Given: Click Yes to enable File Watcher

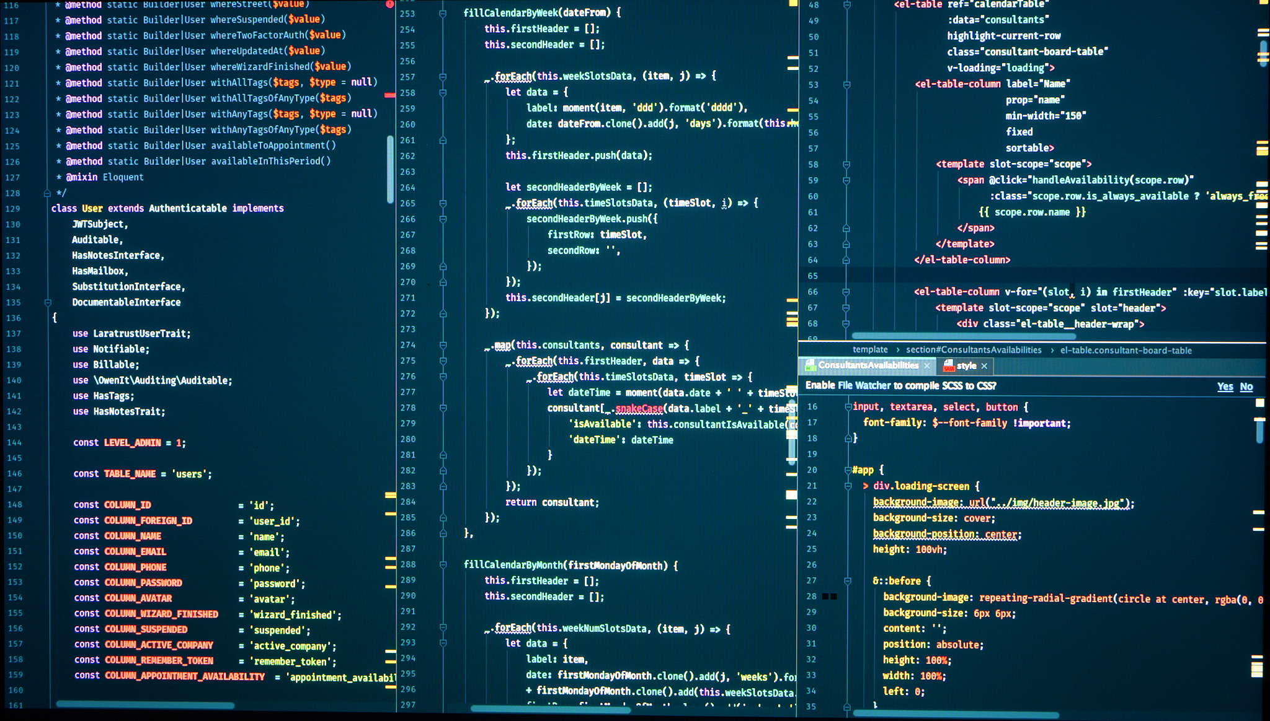Looking at the screenshot, I should (1225, 387).
